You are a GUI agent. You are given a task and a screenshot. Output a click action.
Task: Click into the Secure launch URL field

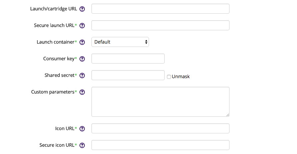(x=160, y=25)
